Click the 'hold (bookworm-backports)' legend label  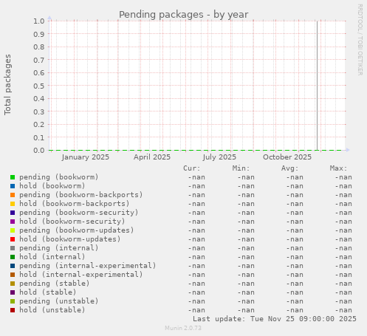pyautogui.click(x=75, y=204)
